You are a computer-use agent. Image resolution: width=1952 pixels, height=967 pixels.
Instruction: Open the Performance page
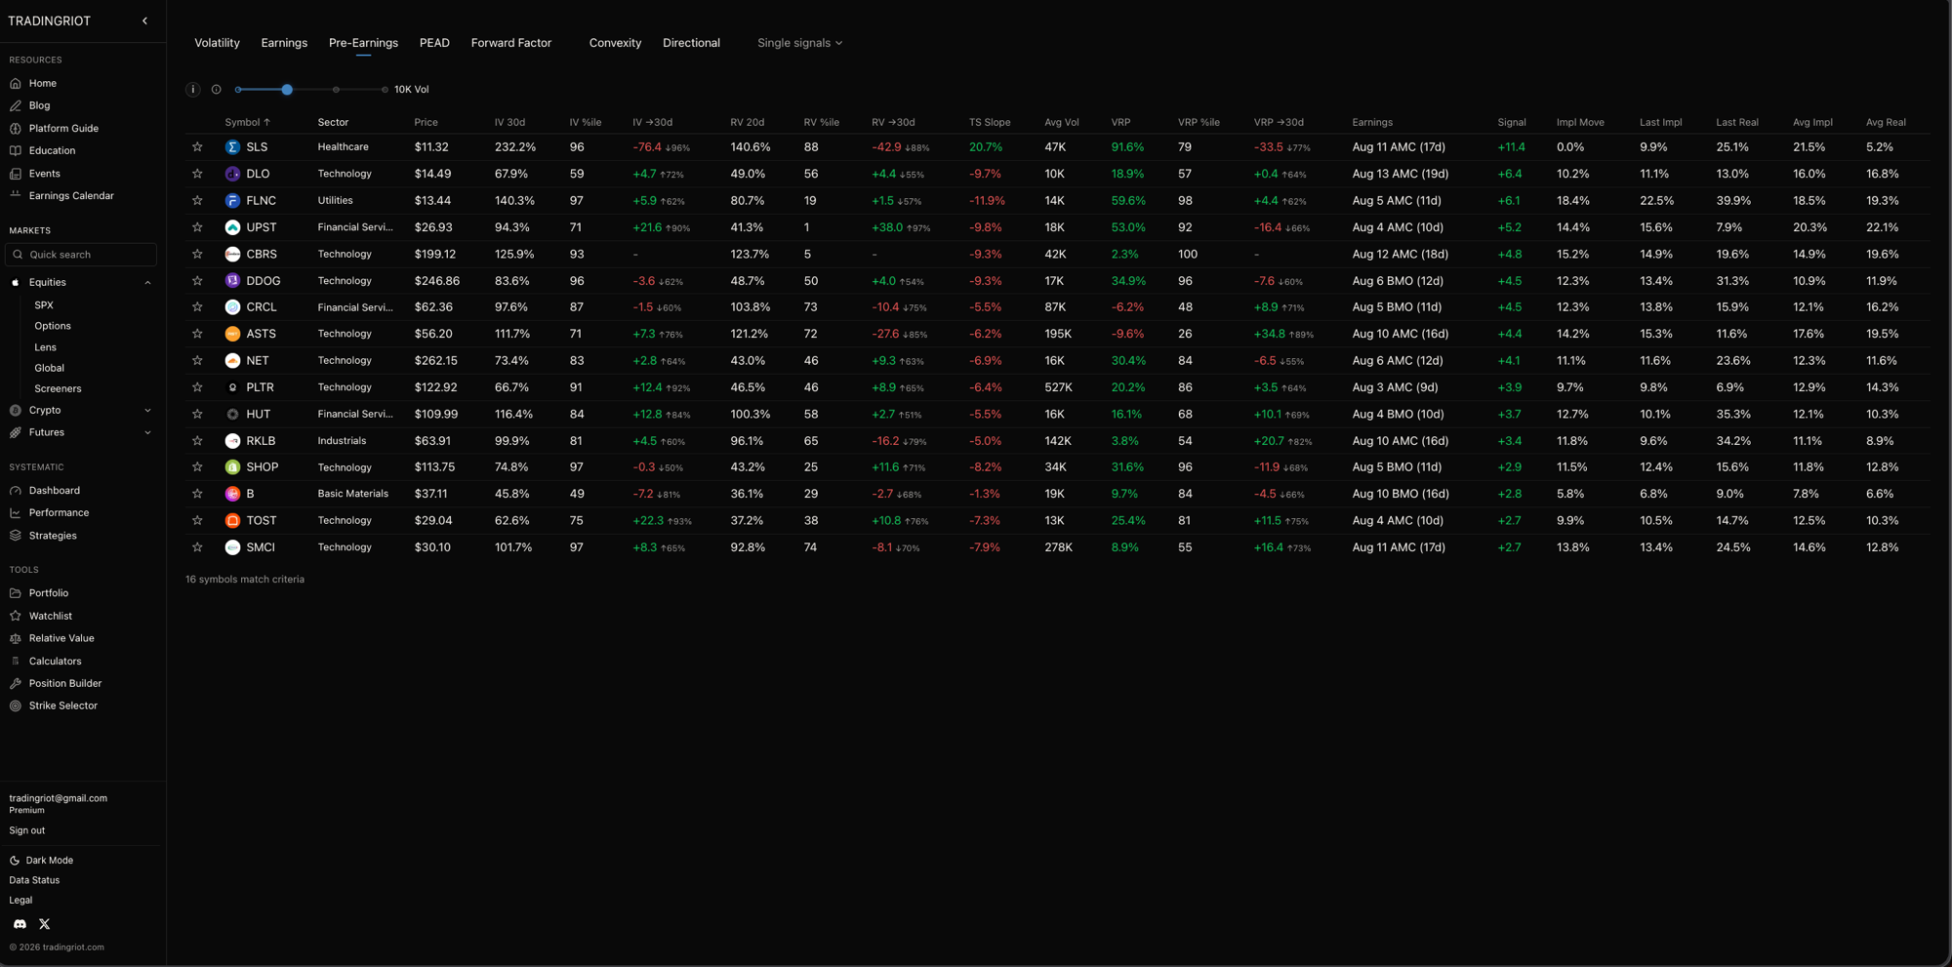[59, 513]
